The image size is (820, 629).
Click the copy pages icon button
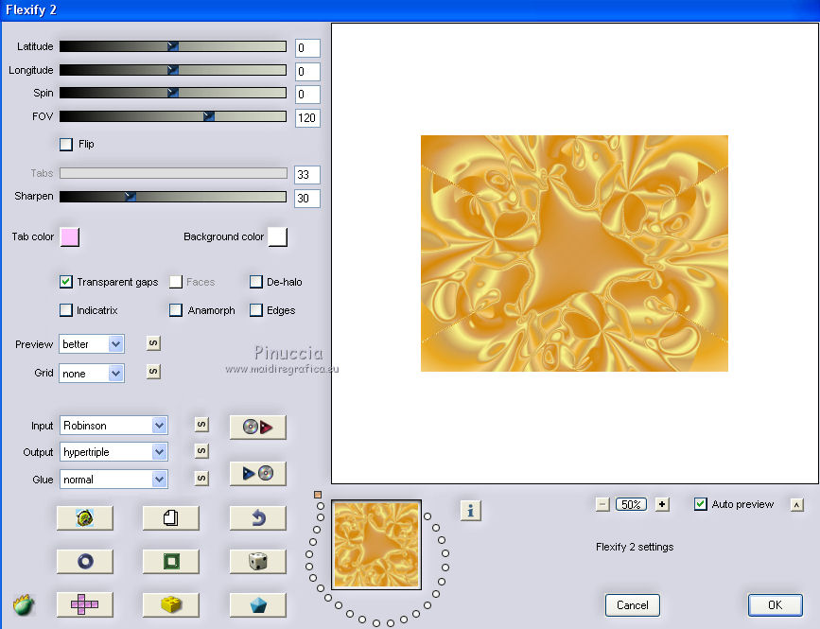[171, 518]
